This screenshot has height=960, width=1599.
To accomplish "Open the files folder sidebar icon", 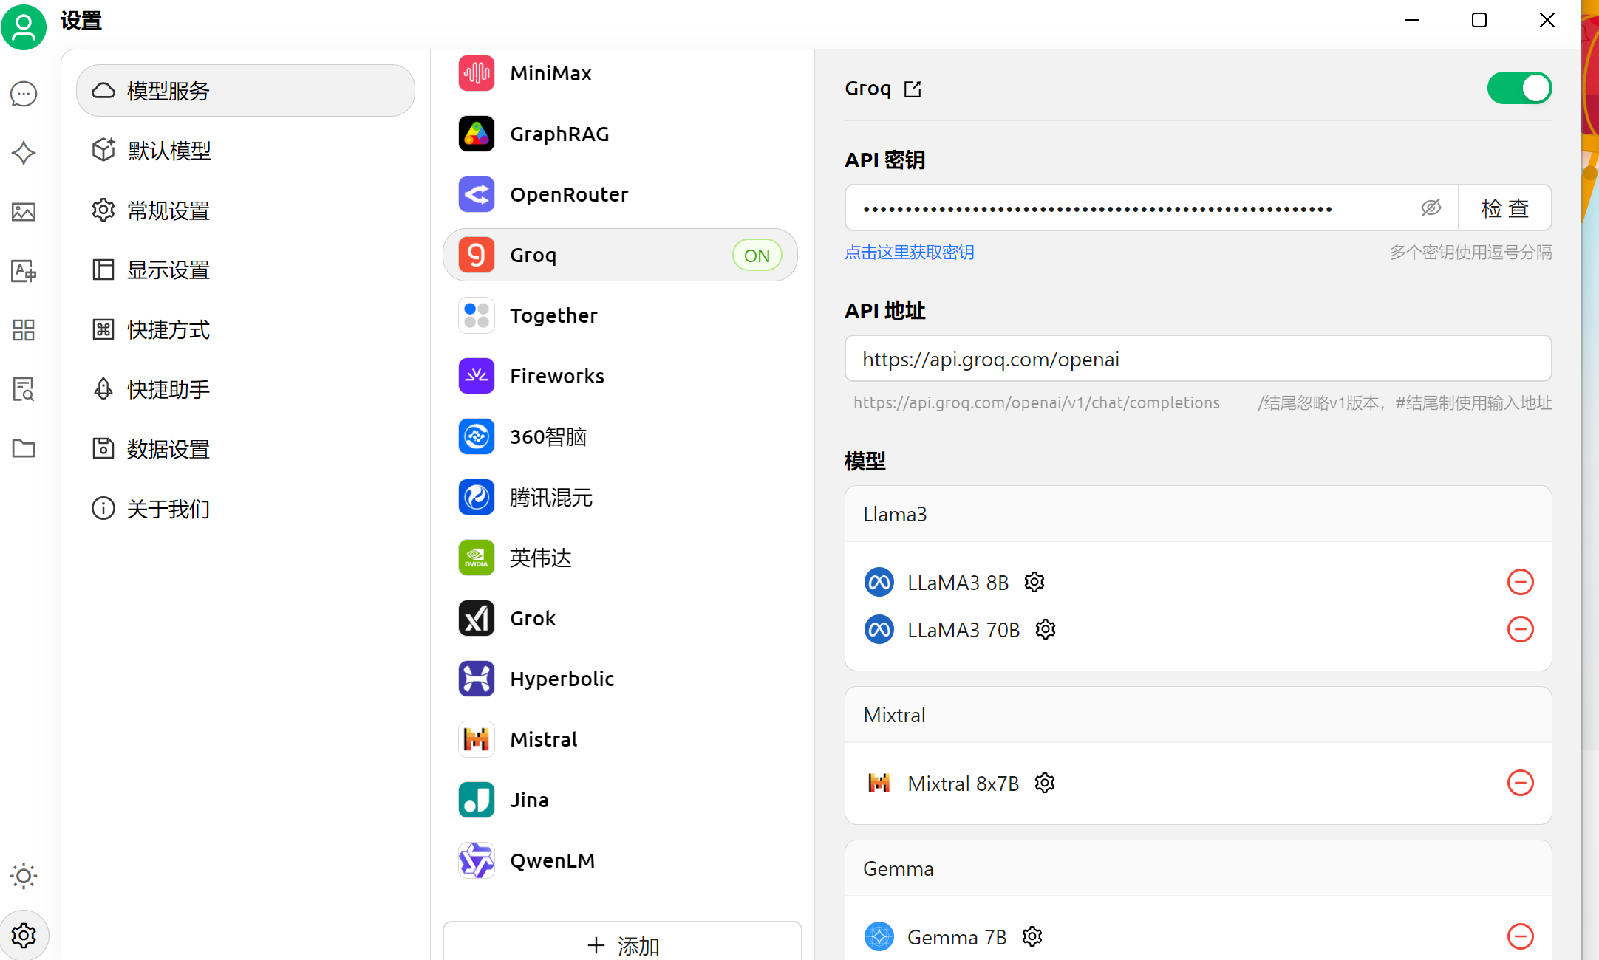I will 24,448.
